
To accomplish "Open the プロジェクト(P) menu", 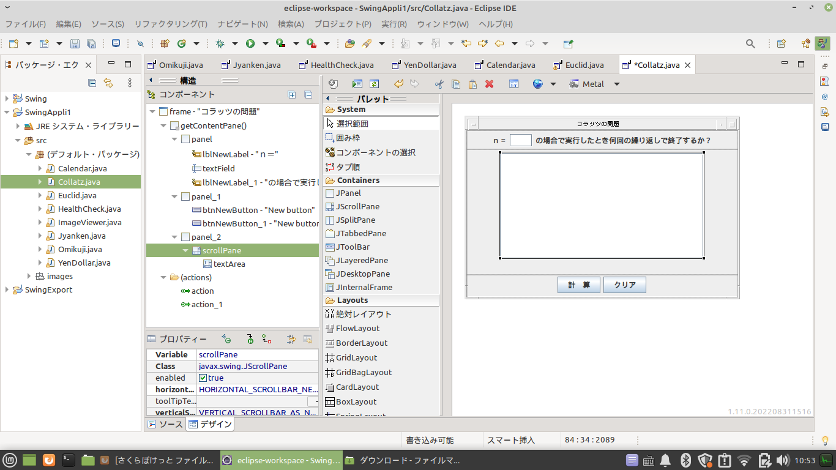I will 343,24.
